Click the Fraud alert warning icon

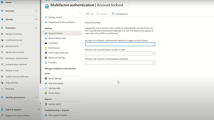coord(46,43)
